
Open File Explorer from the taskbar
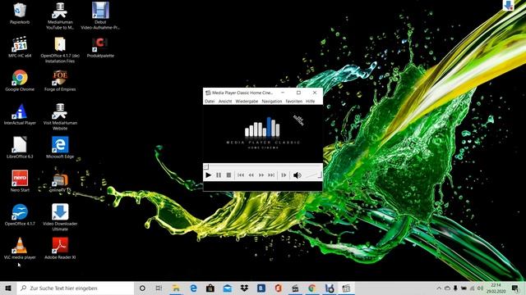[176, 288]
